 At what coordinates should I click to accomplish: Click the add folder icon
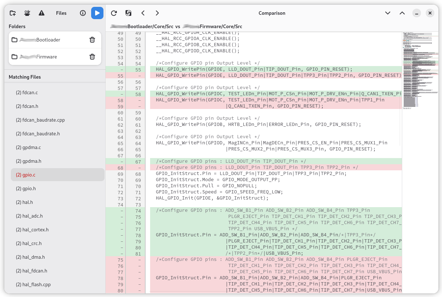(x=13, y=13)
